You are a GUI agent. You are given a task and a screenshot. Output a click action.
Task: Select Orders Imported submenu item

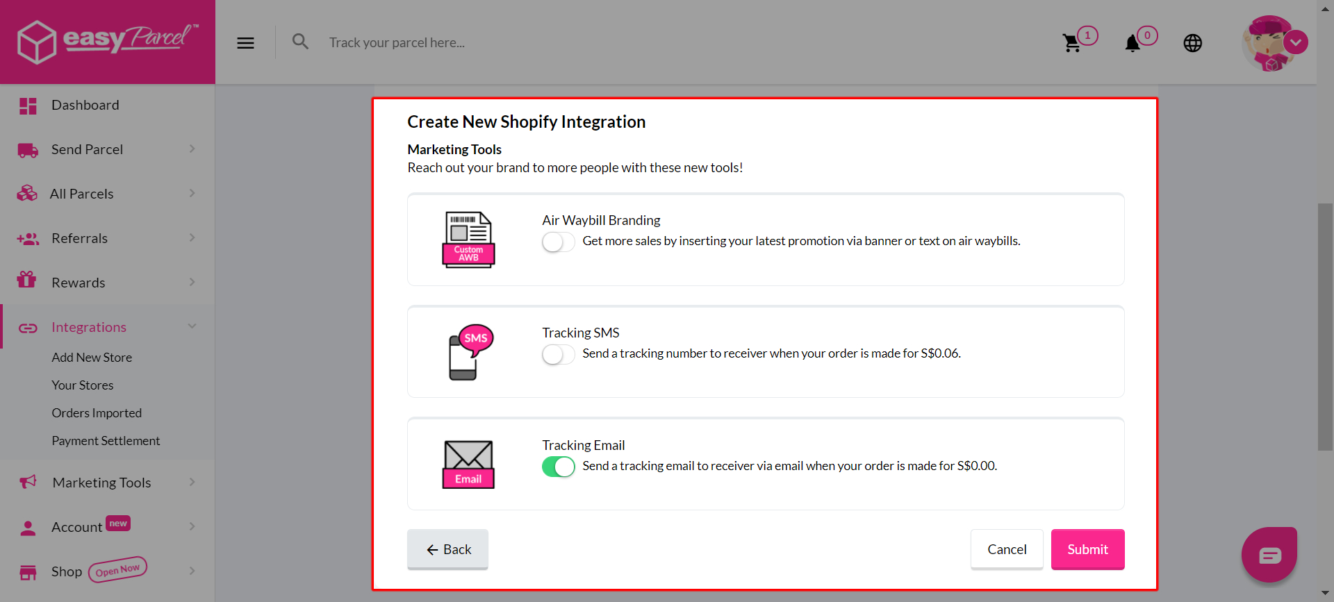point(97,413)
